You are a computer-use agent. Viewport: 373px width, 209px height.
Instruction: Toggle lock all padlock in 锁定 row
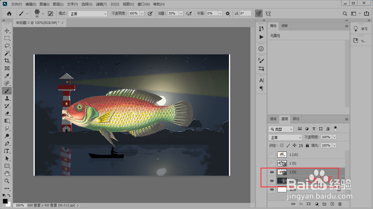[307, 145]
